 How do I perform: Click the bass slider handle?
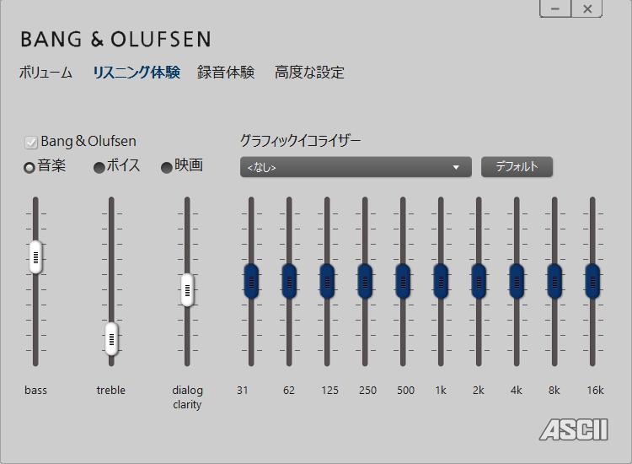35,257
